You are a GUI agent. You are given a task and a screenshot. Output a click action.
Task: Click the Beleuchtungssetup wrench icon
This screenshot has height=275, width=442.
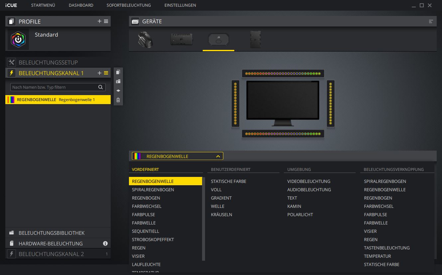(12, 63)
